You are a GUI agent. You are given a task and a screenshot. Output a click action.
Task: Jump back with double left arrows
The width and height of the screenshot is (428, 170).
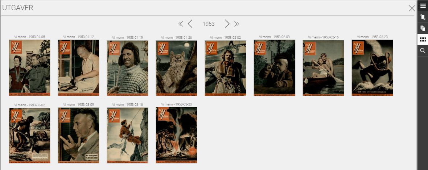point(180,24)
